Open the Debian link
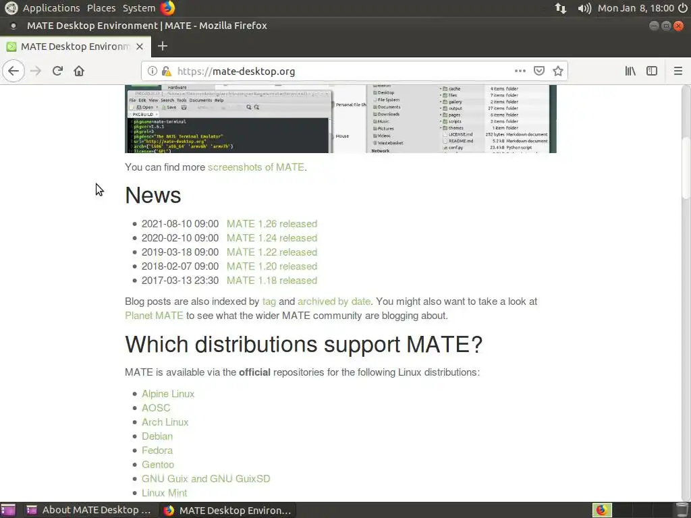The height and width of the screenshot is (518, 691). point(157,436)
